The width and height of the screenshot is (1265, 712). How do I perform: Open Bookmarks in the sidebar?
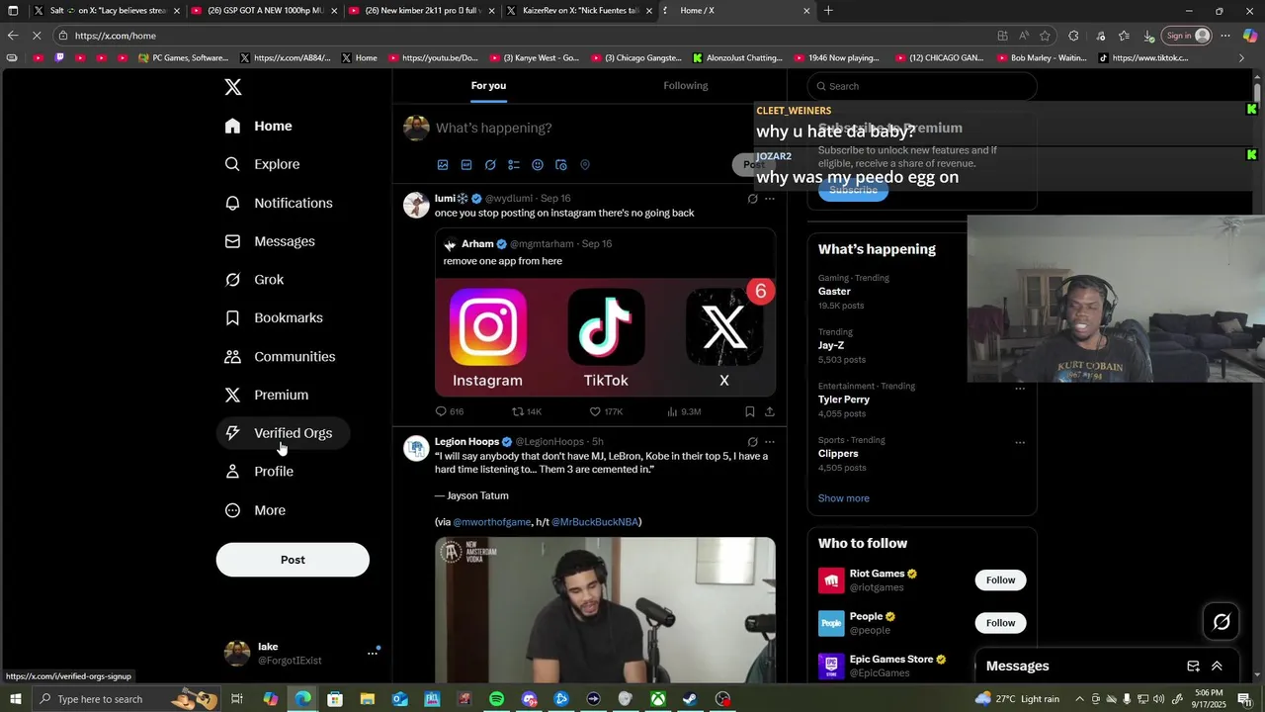[275, 317]
